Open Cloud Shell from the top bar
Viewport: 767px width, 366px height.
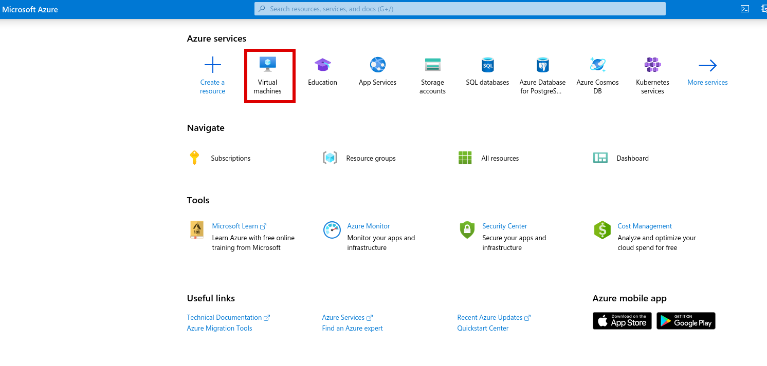744,9
